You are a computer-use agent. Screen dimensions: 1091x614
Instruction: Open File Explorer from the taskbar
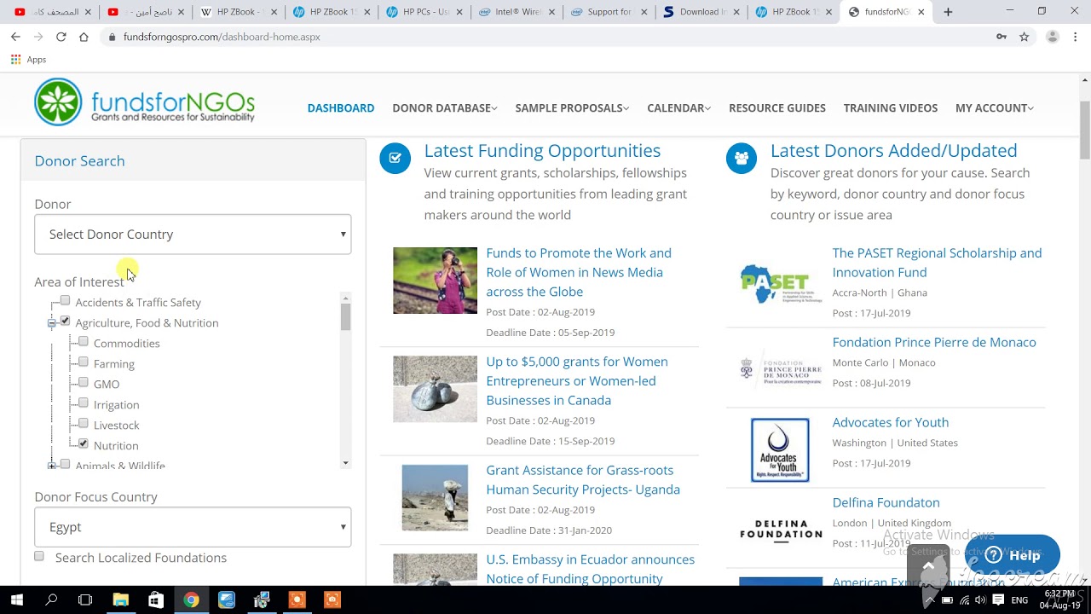[x=120, y=600]
